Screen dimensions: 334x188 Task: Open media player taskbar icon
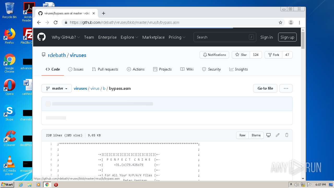38,185
